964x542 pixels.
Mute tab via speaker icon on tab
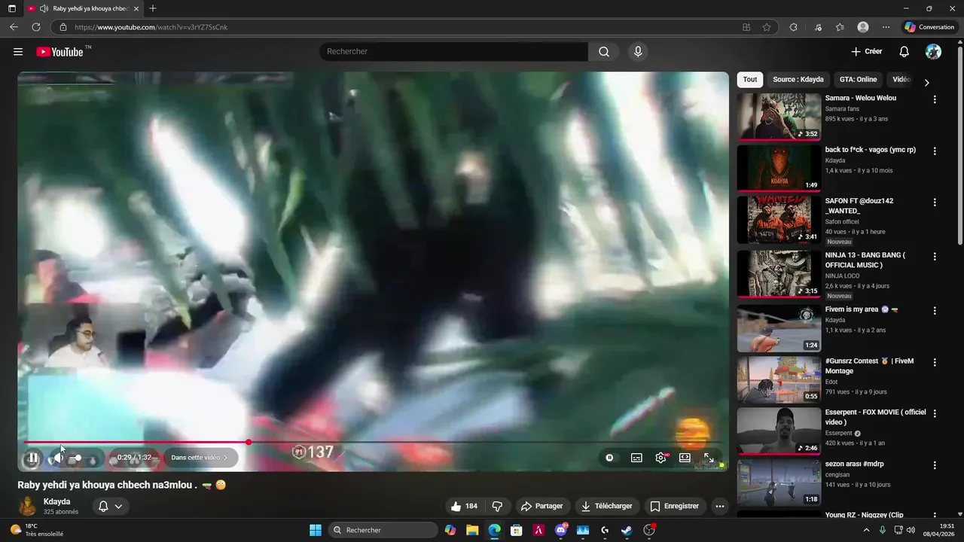[43, 8]
